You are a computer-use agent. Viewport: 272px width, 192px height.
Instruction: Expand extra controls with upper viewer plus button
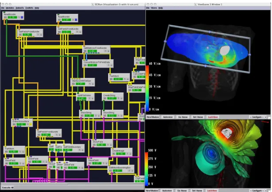(x=266, y=117)
